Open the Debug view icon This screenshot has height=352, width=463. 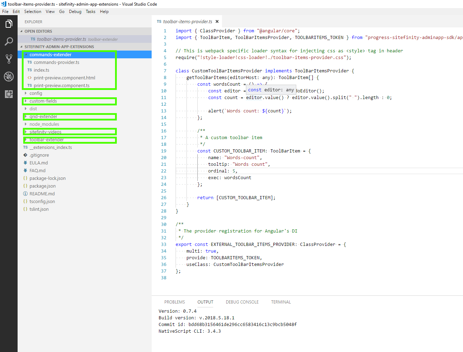(9, 77)
